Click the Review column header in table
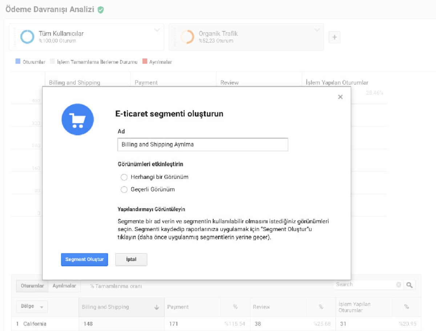Screen dimensions: 436x331 point(262,307)
